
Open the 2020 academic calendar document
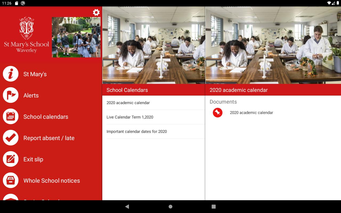point(273,113)
